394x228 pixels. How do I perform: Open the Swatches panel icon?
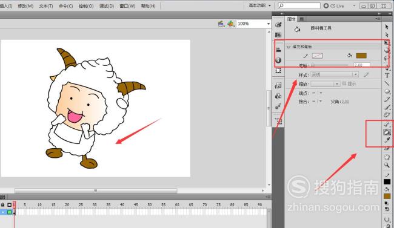(x=278, y=35)
